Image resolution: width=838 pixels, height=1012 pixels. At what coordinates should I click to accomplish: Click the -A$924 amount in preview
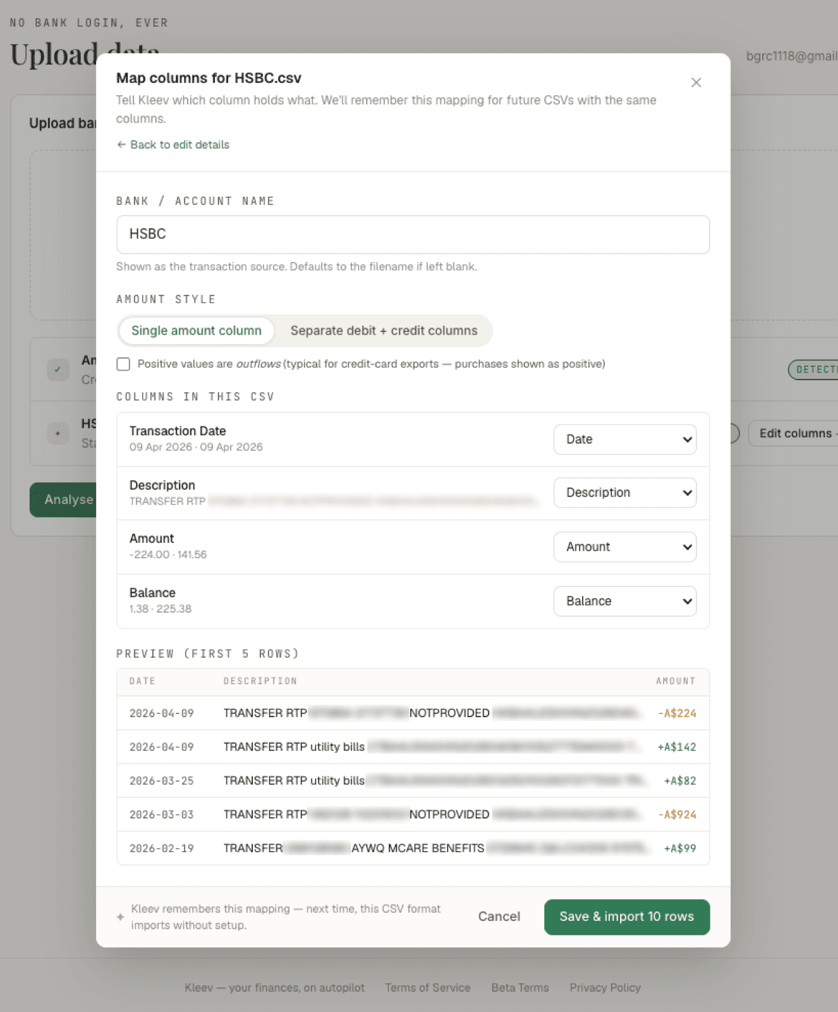[677, 815]
